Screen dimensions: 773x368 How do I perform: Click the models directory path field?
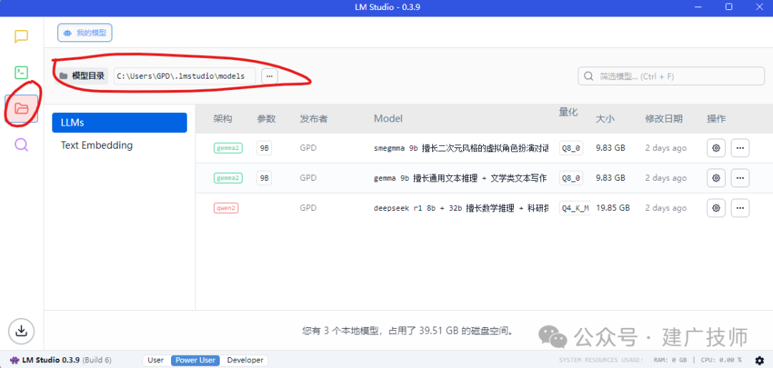coord(185,76)
